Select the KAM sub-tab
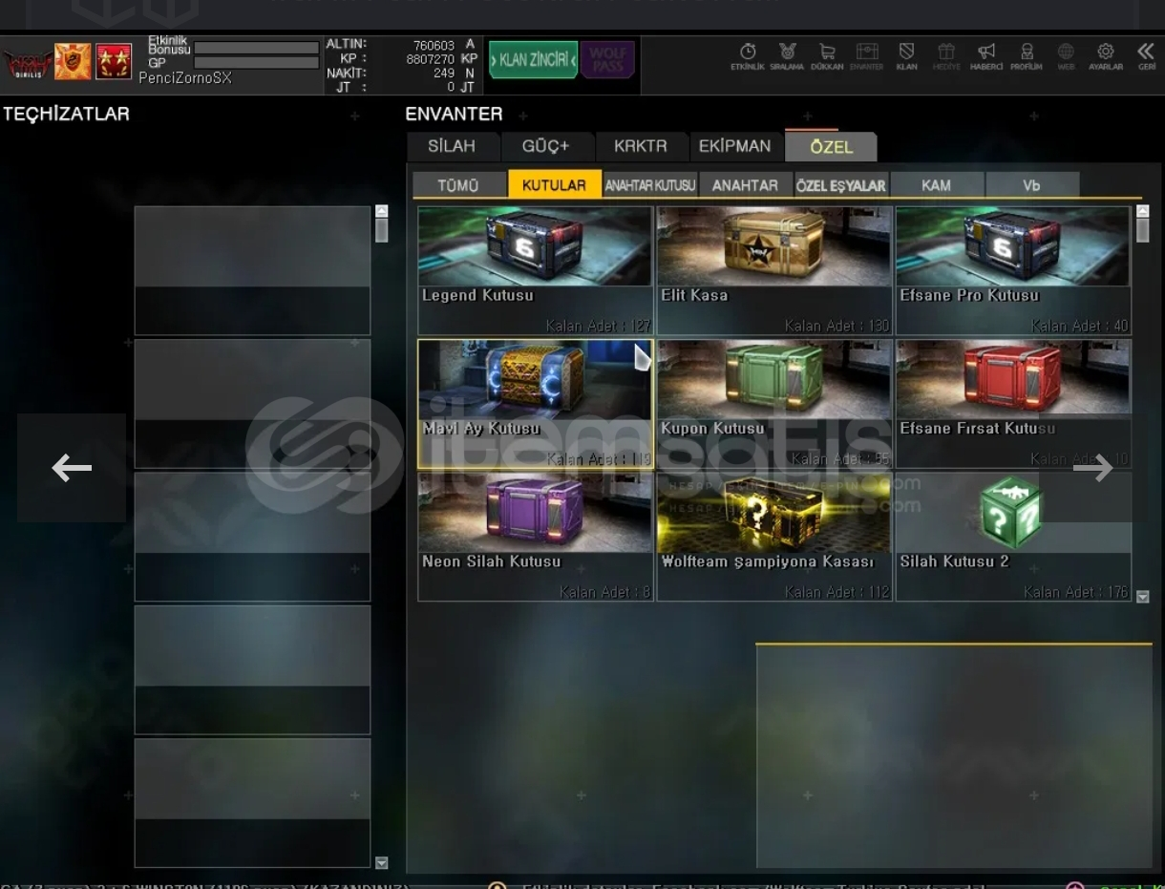This screenshot has height=889, width=1165. (x=936, y=185)
